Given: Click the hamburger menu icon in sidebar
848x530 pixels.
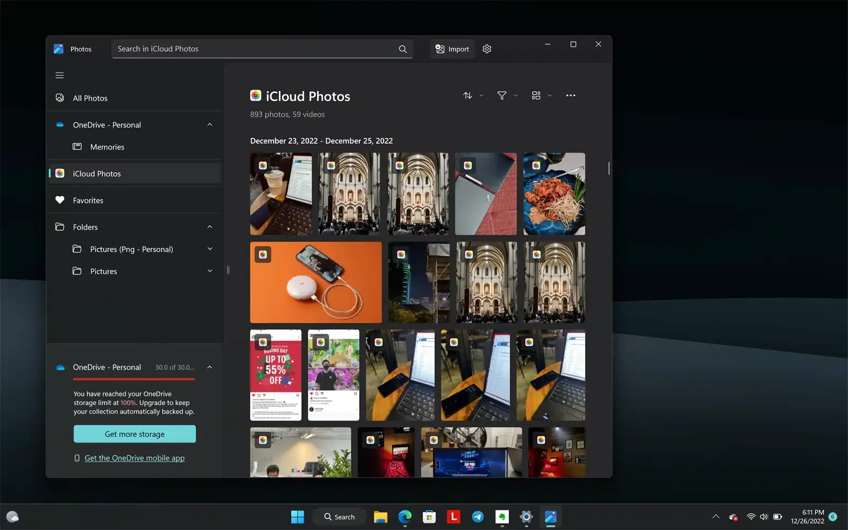Looking at the screenshot, I should 59,75.
